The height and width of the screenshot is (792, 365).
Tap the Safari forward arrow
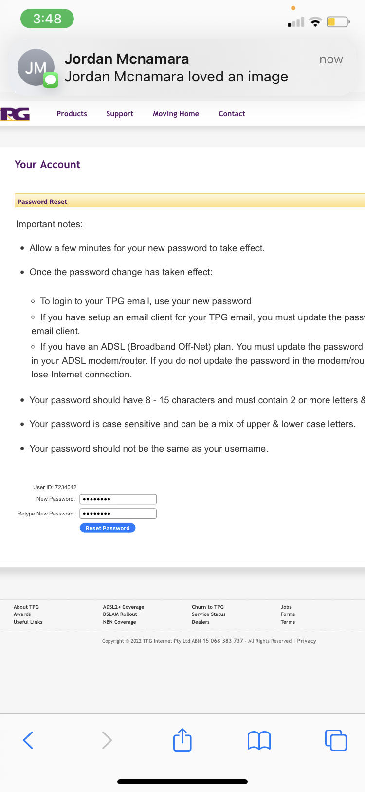107,740
